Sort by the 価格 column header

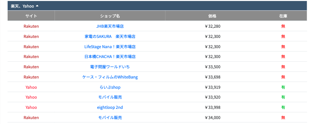(212, 16)
